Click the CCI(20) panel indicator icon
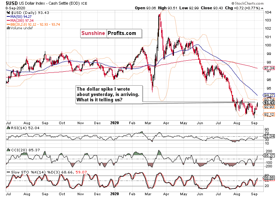This screenshot has height=197, width=278. 8,150
